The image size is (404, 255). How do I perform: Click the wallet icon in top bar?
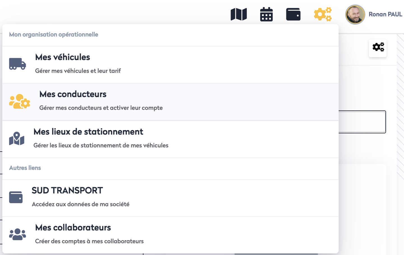point(293,14)
